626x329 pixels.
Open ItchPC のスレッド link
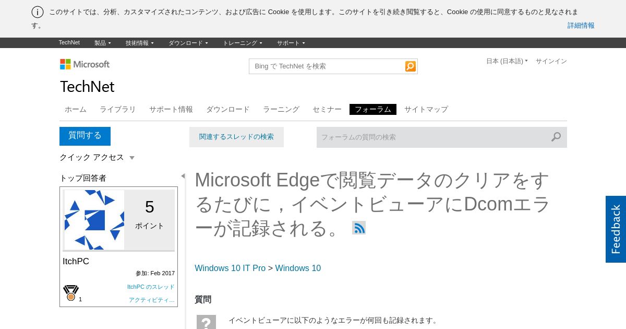(151, 287)
